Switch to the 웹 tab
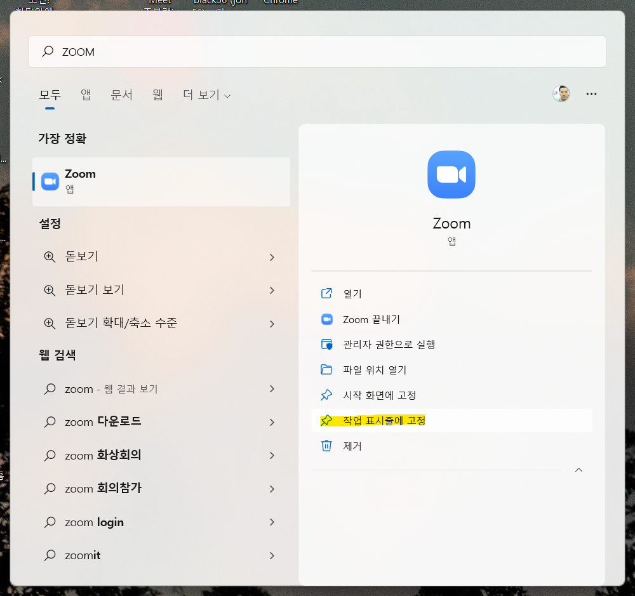The width and height of the screenshot is (635, 596). [157, 95]
